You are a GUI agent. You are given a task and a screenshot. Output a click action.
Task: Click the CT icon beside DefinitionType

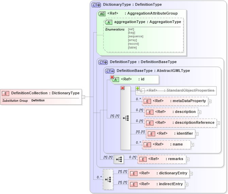(103, 62)
